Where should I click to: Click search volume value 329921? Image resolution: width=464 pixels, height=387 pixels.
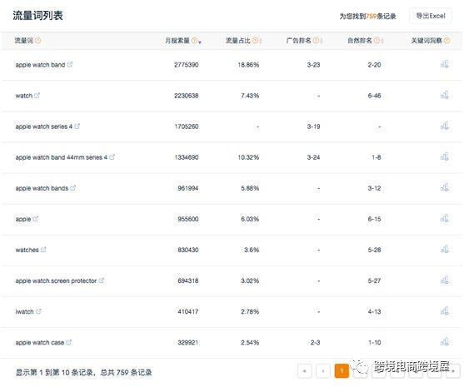[188, 342]
